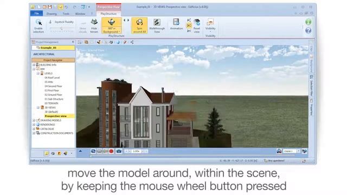Click the blue refresh icon in bottom bar
The width and height of the screenshot is (347, 195).
(x=93, y=151)
